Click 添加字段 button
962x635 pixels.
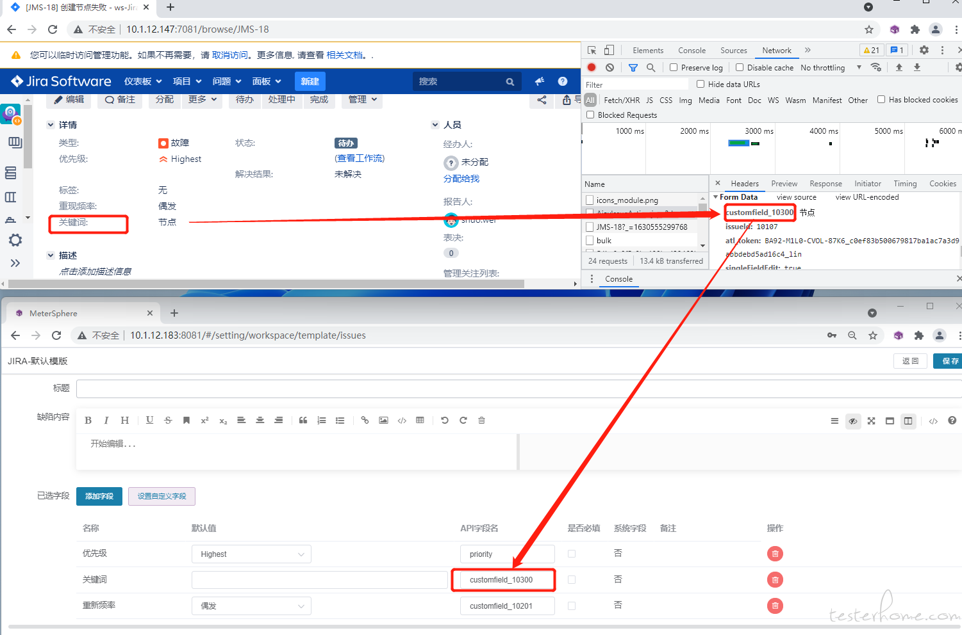pos(99,496)
